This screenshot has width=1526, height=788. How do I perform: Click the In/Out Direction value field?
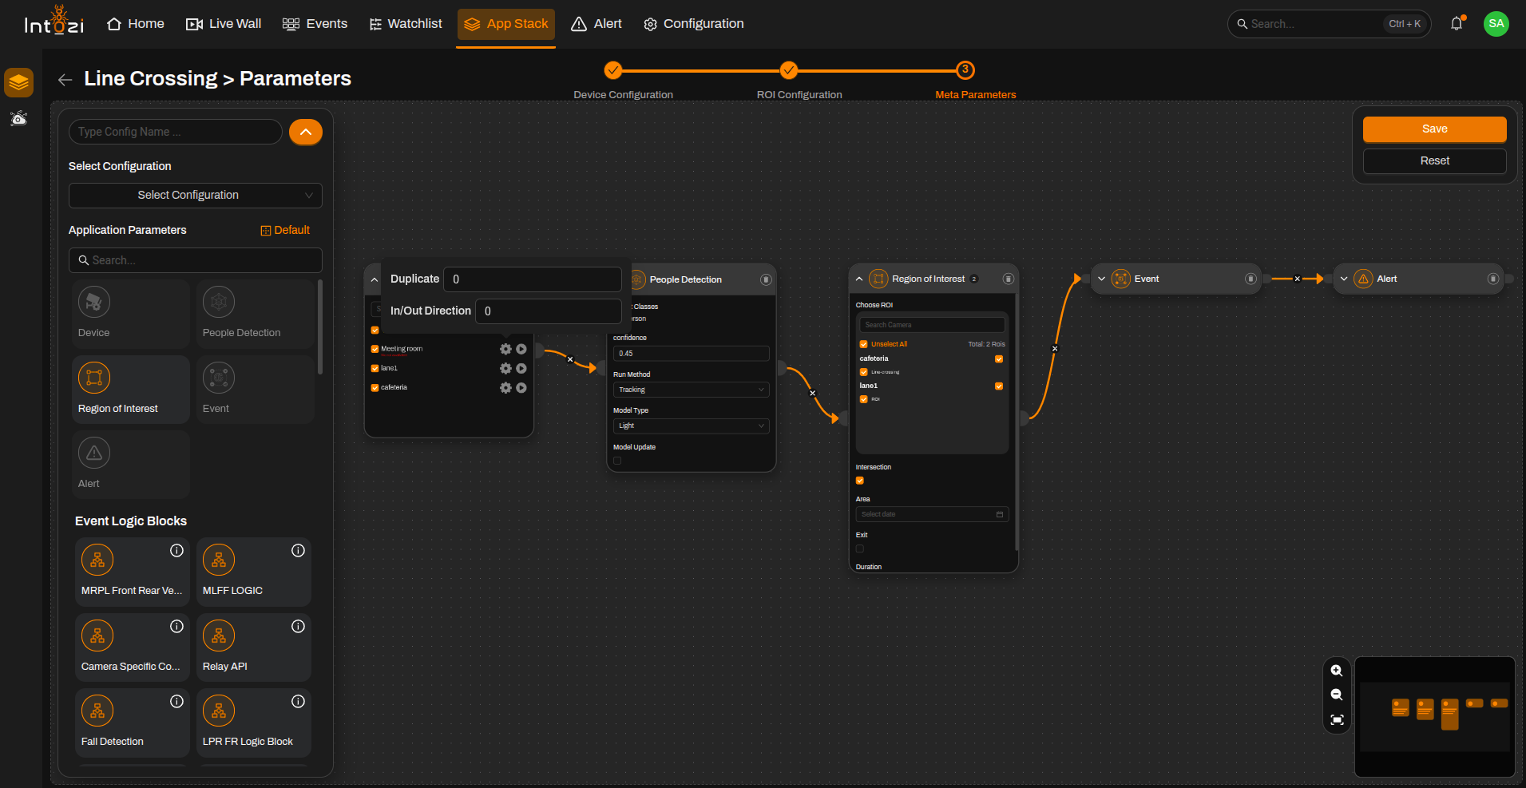(549, 311)
